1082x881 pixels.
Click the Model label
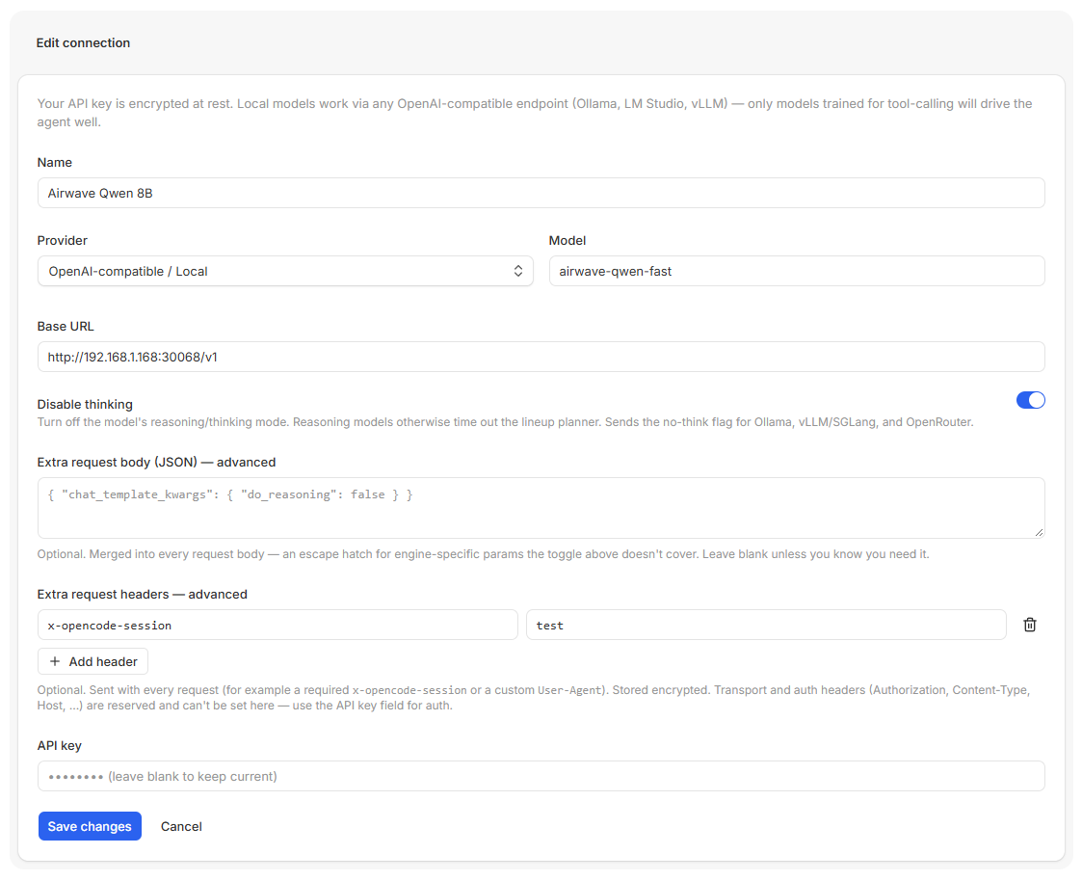pyautogui.click(x=567, y=240)
